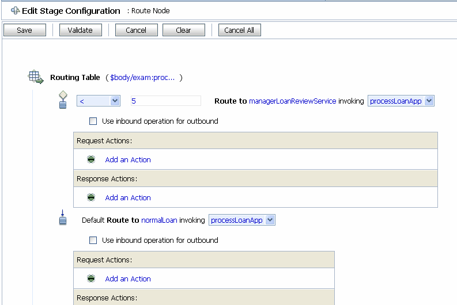Click the conditional route case icon
457x305 pixels.
pyautogui.click(x=63, y=100)
